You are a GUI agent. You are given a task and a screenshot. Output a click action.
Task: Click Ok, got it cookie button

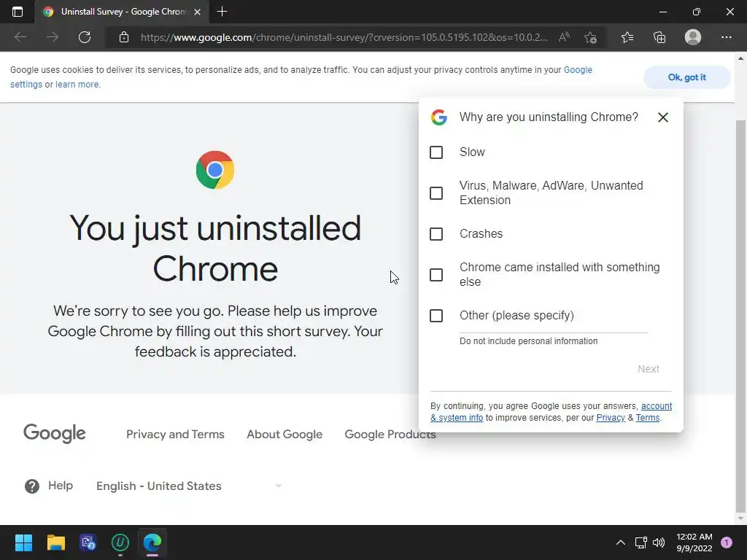pos(686,77)
